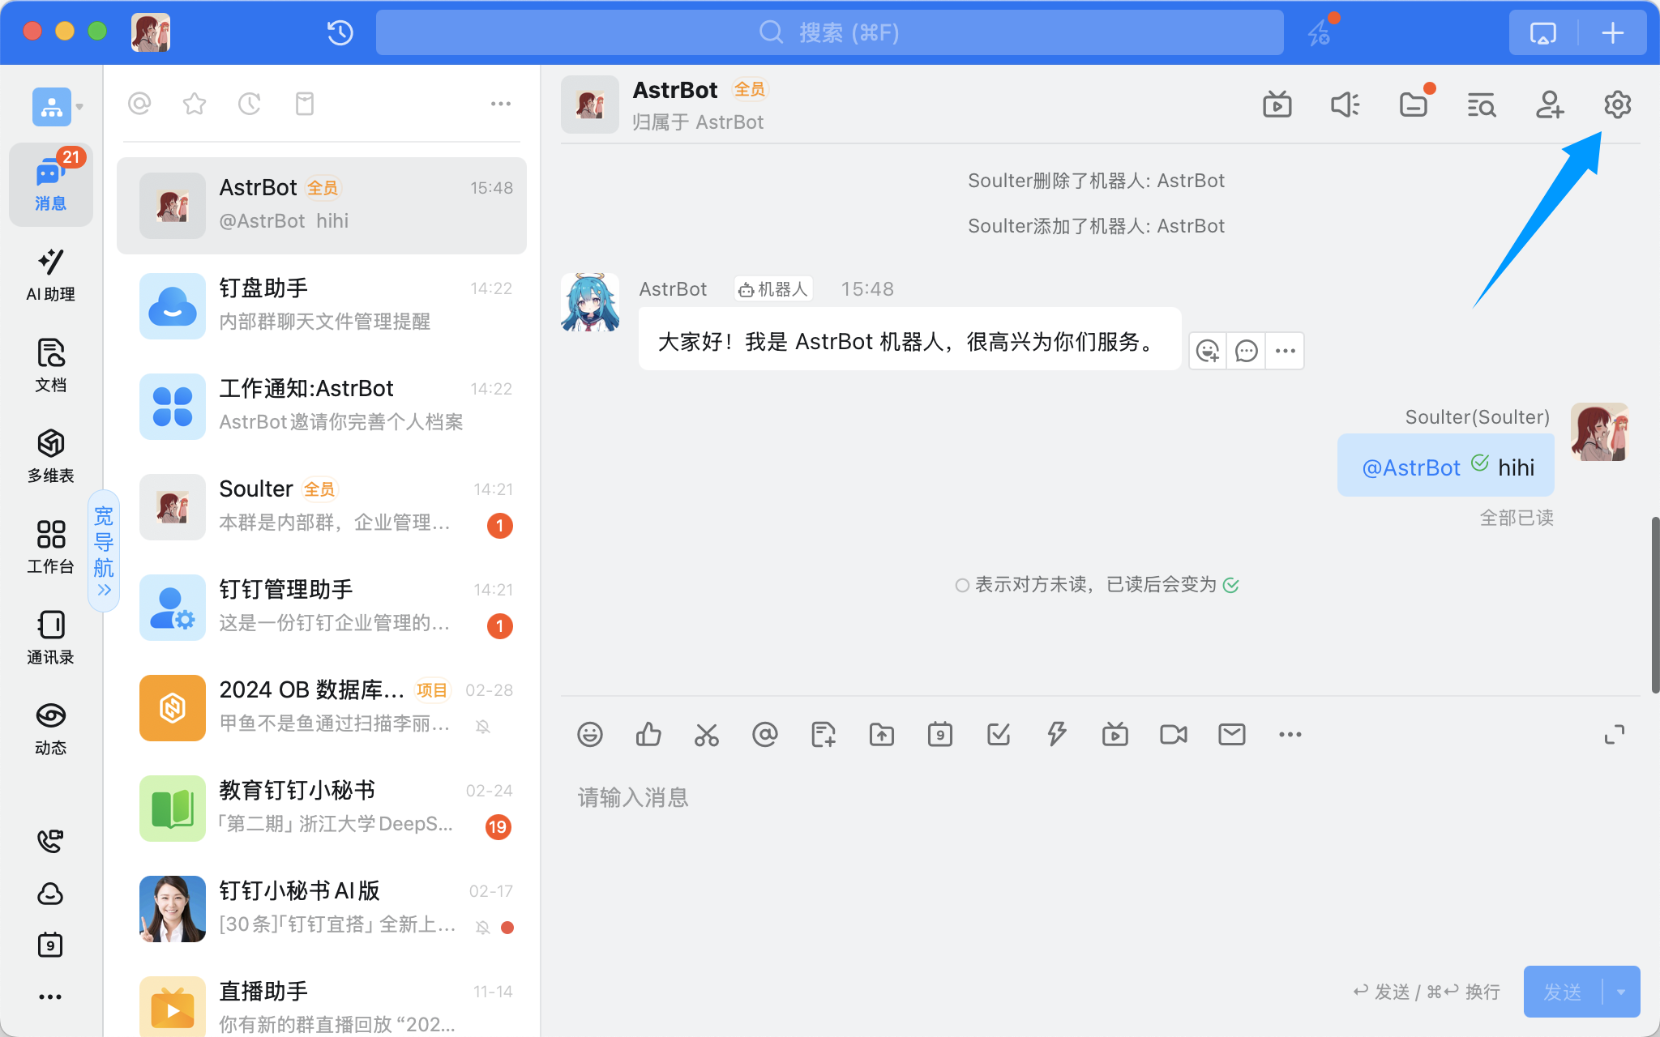Click the add member icon in chat header

tap(1549, 105)
